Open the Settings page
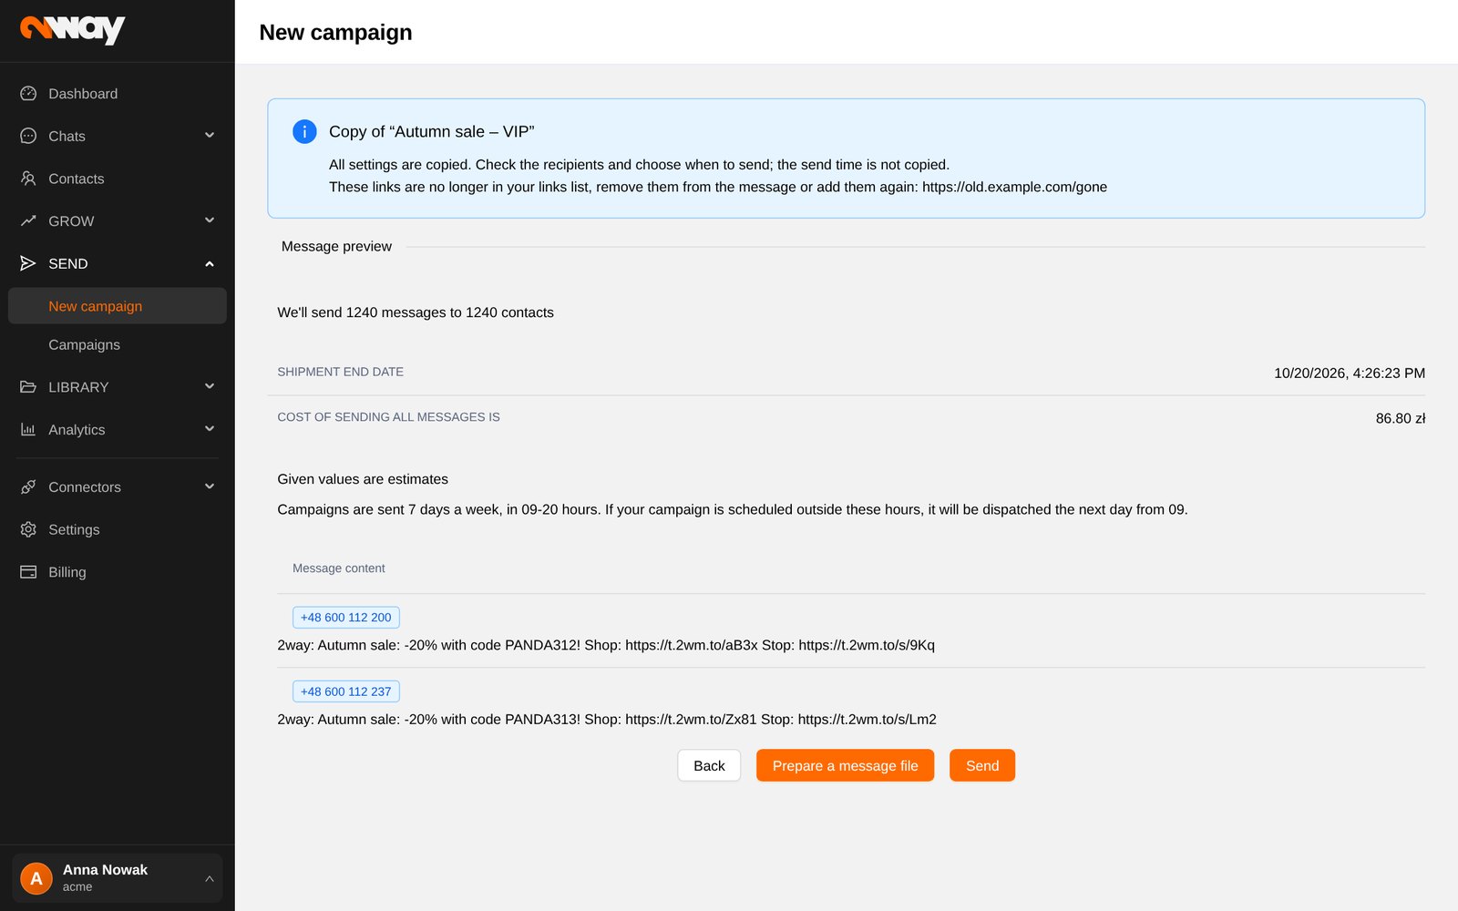This screenshot has width=1458, height=911. tap(118, 529)
